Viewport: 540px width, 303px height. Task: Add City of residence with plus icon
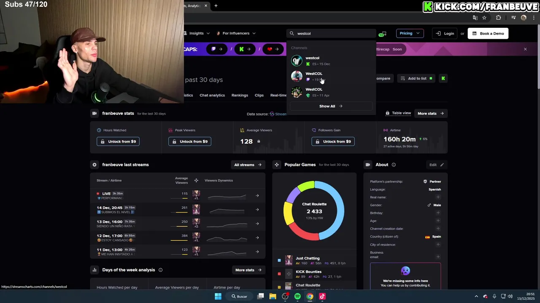click(438, 245)
